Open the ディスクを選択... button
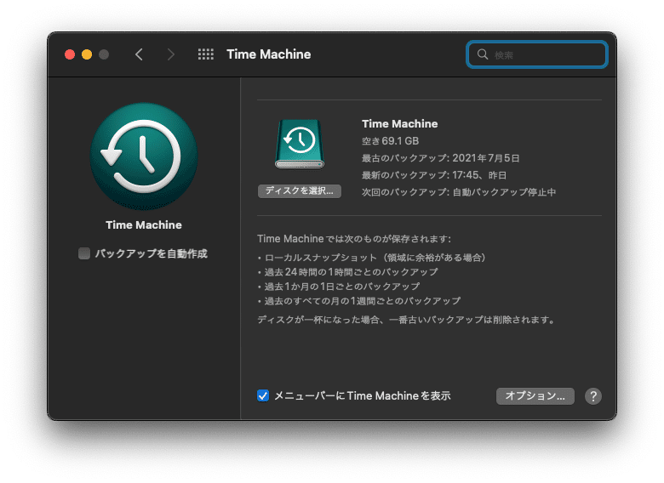 tap(300, 190)
